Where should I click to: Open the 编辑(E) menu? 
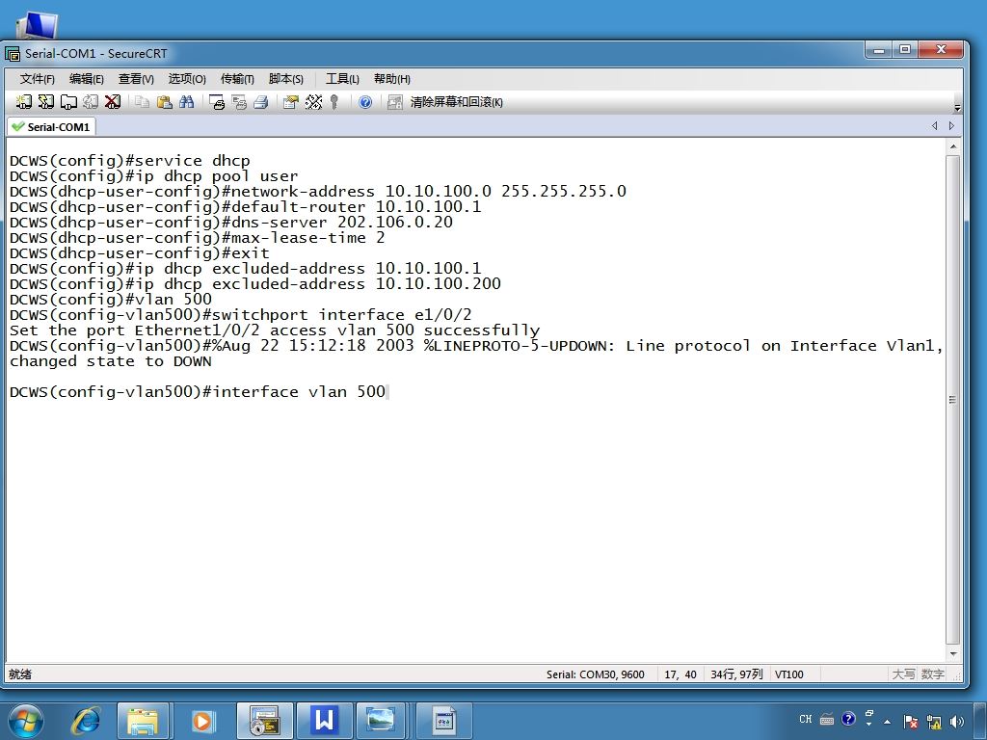pos(86,79)
